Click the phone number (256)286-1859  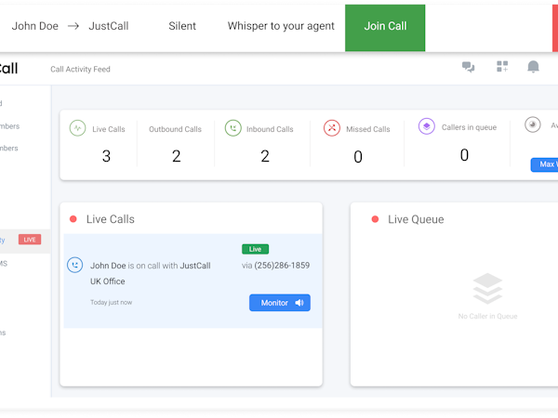pyautogui.click(x=282, y=266)
